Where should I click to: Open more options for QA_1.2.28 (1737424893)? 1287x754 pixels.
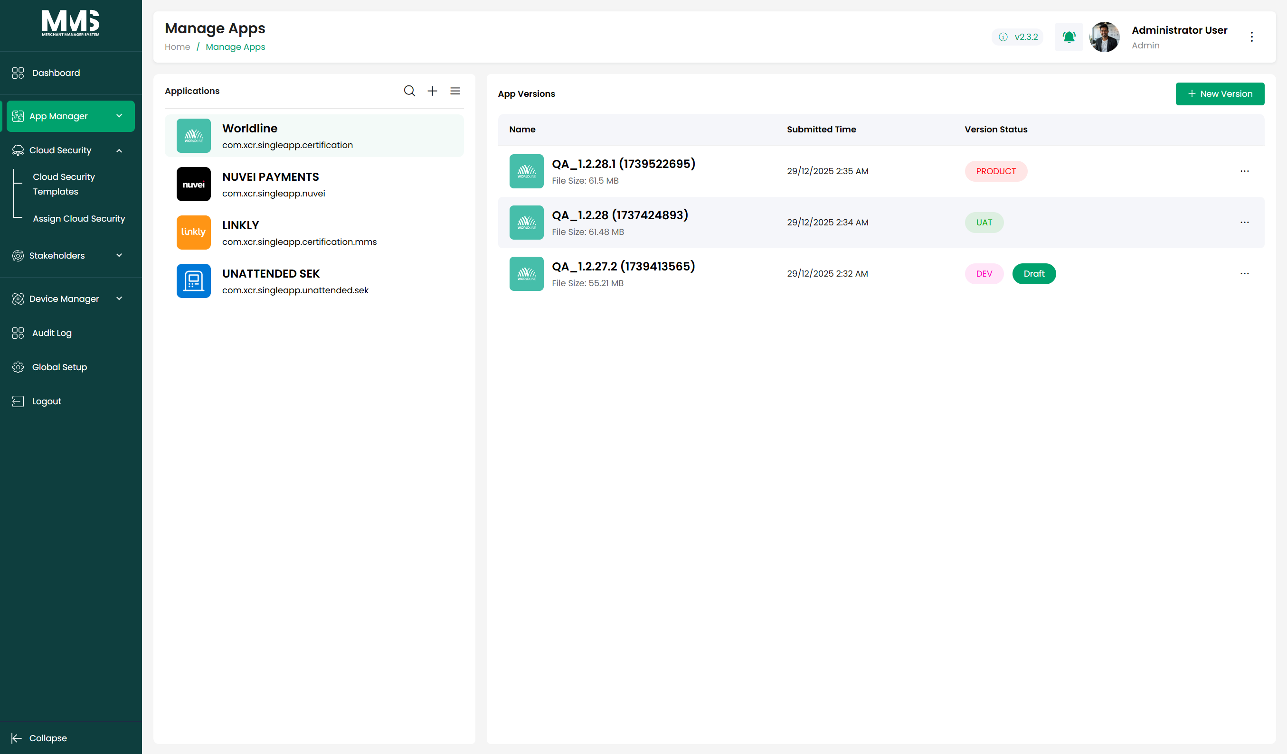pos(1244,223)
